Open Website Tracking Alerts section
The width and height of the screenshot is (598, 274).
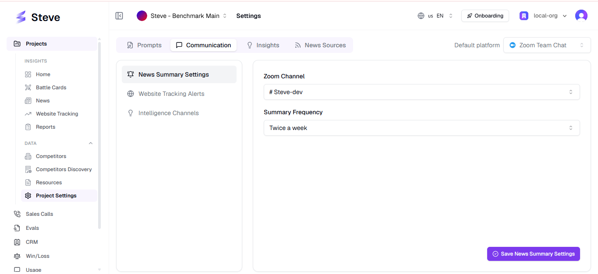point(179,94)
